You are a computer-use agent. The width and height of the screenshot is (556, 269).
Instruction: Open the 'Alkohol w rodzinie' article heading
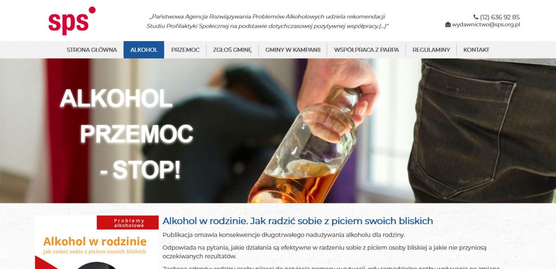click(297, 221)
